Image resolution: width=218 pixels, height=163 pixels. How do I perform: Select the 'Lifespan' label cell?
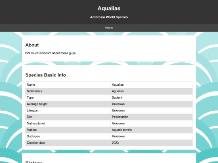(68, 110)
